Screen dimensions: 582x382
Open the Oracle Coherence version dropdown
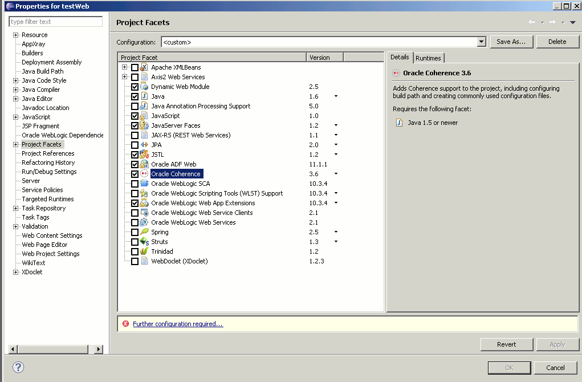[x=336, y=174]
